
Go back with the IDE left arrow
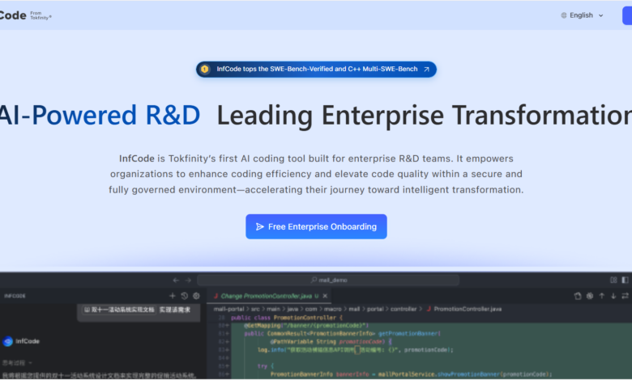[x=176, y=281]
